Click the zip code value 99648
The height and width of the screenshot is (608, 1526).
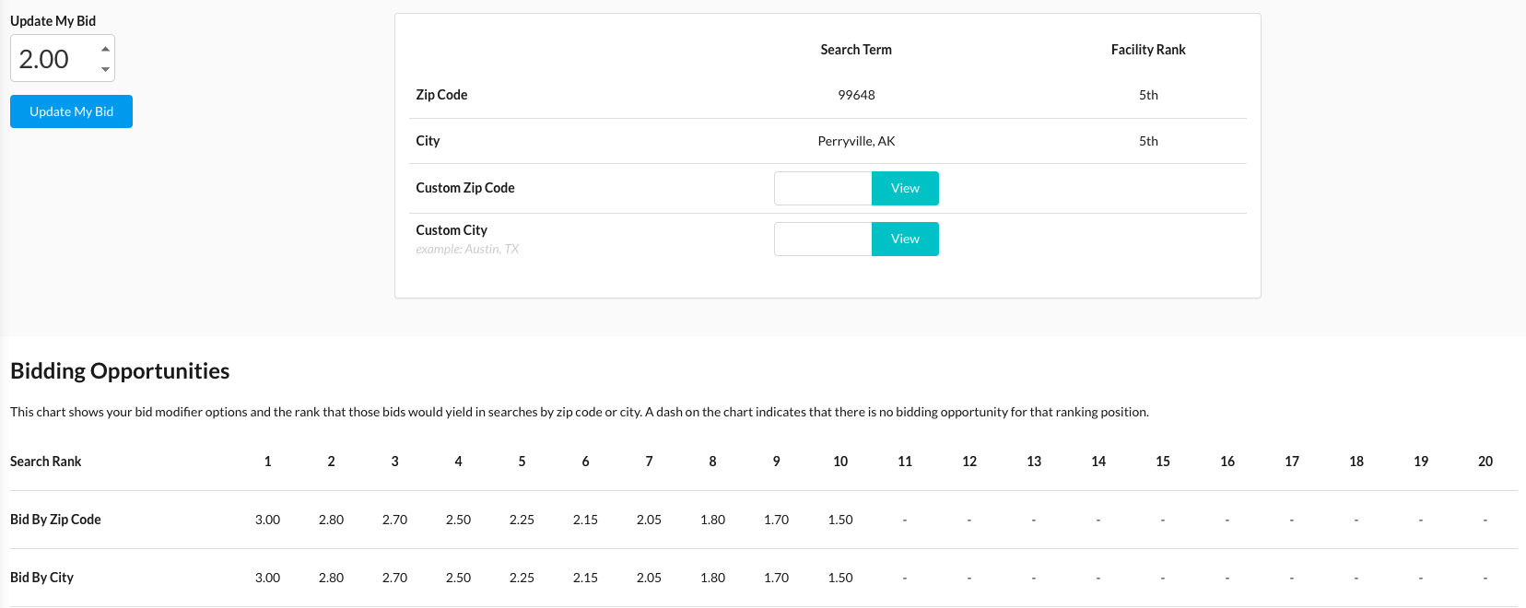pyautogui.click(x=856, y=95)
